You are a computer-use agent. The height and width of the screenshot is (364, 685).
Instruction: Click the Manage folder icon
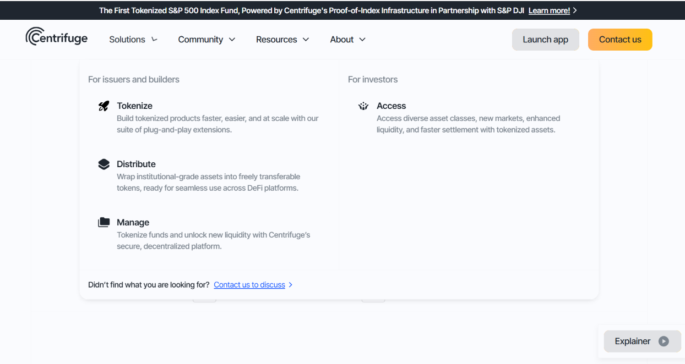(104, 223)
